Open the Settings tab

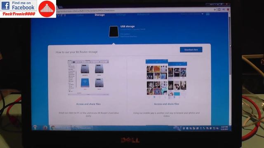pyautogui.click(x=121, y=15)
